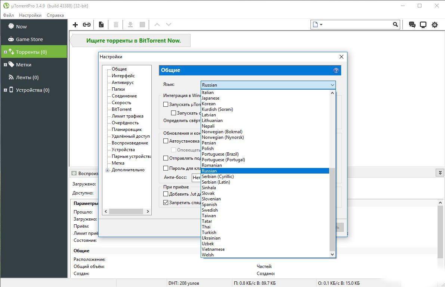Image resolution: width=445 pixels, height=287 pixels.
Task: Click the add torrent from URL link icon
Action: pos(87,25)
